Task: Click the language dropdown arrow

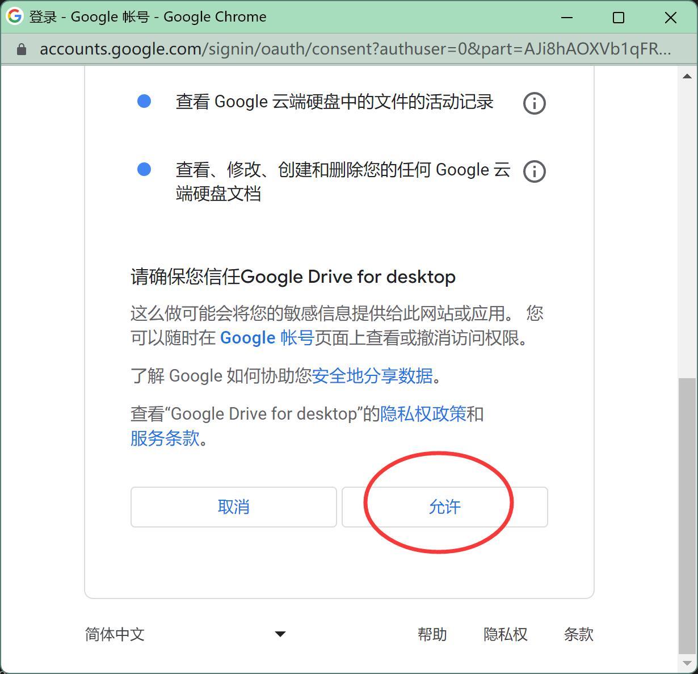Action: click(280, 634)
